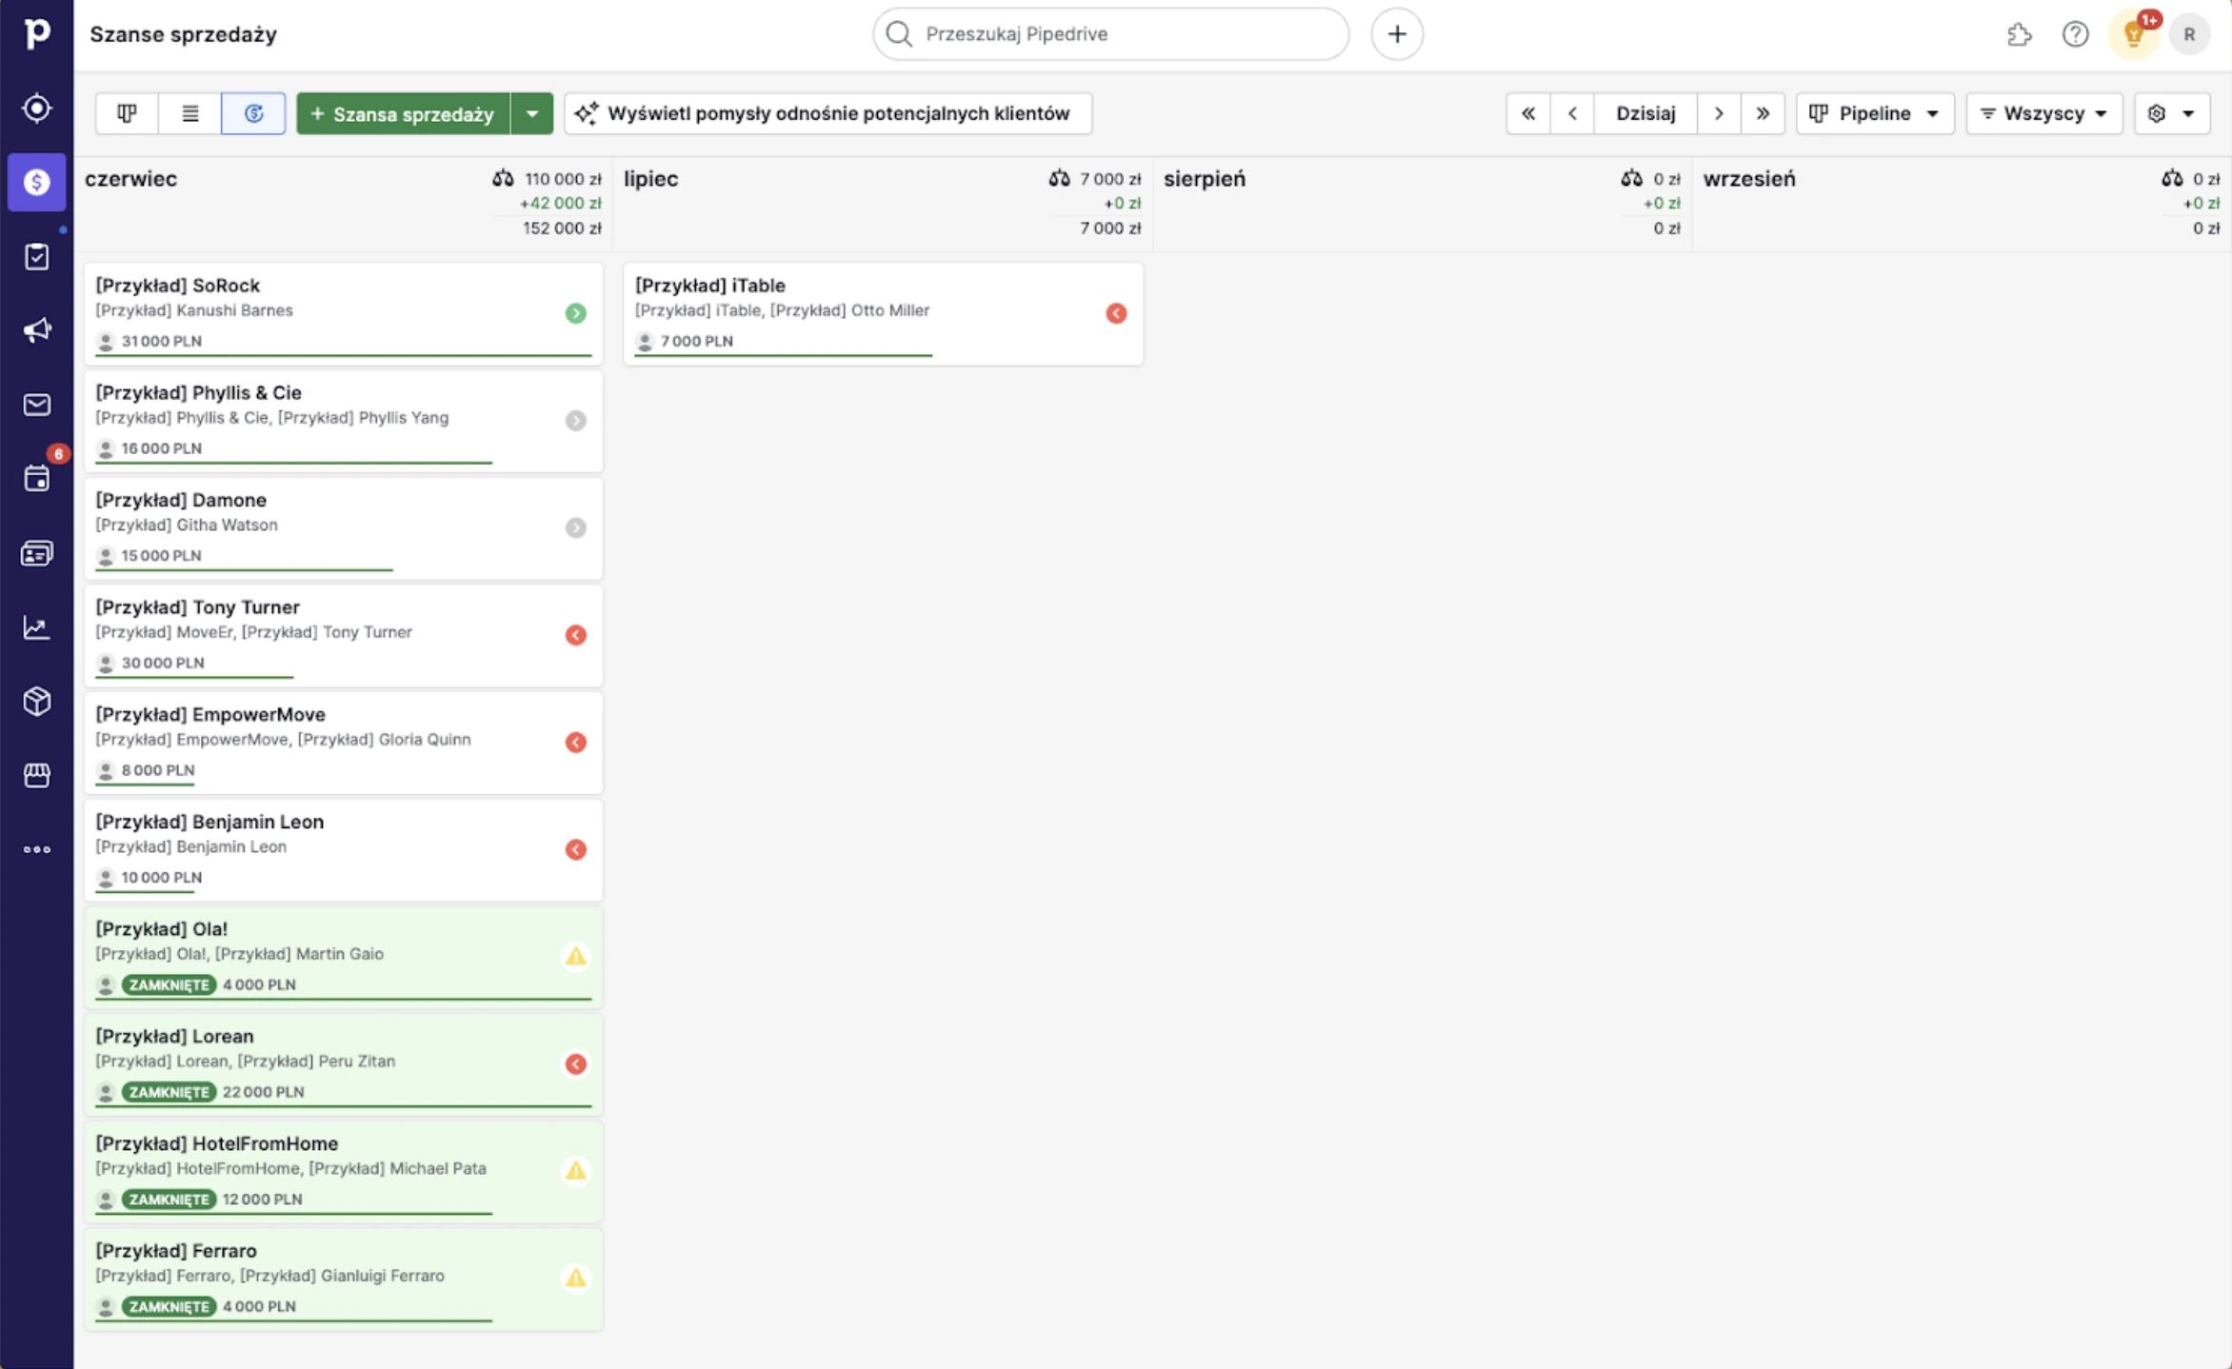This screenshot has width=2232, height=1369.
Task: Click grey activity icon on Damone
Action: [x=575, y=527]
